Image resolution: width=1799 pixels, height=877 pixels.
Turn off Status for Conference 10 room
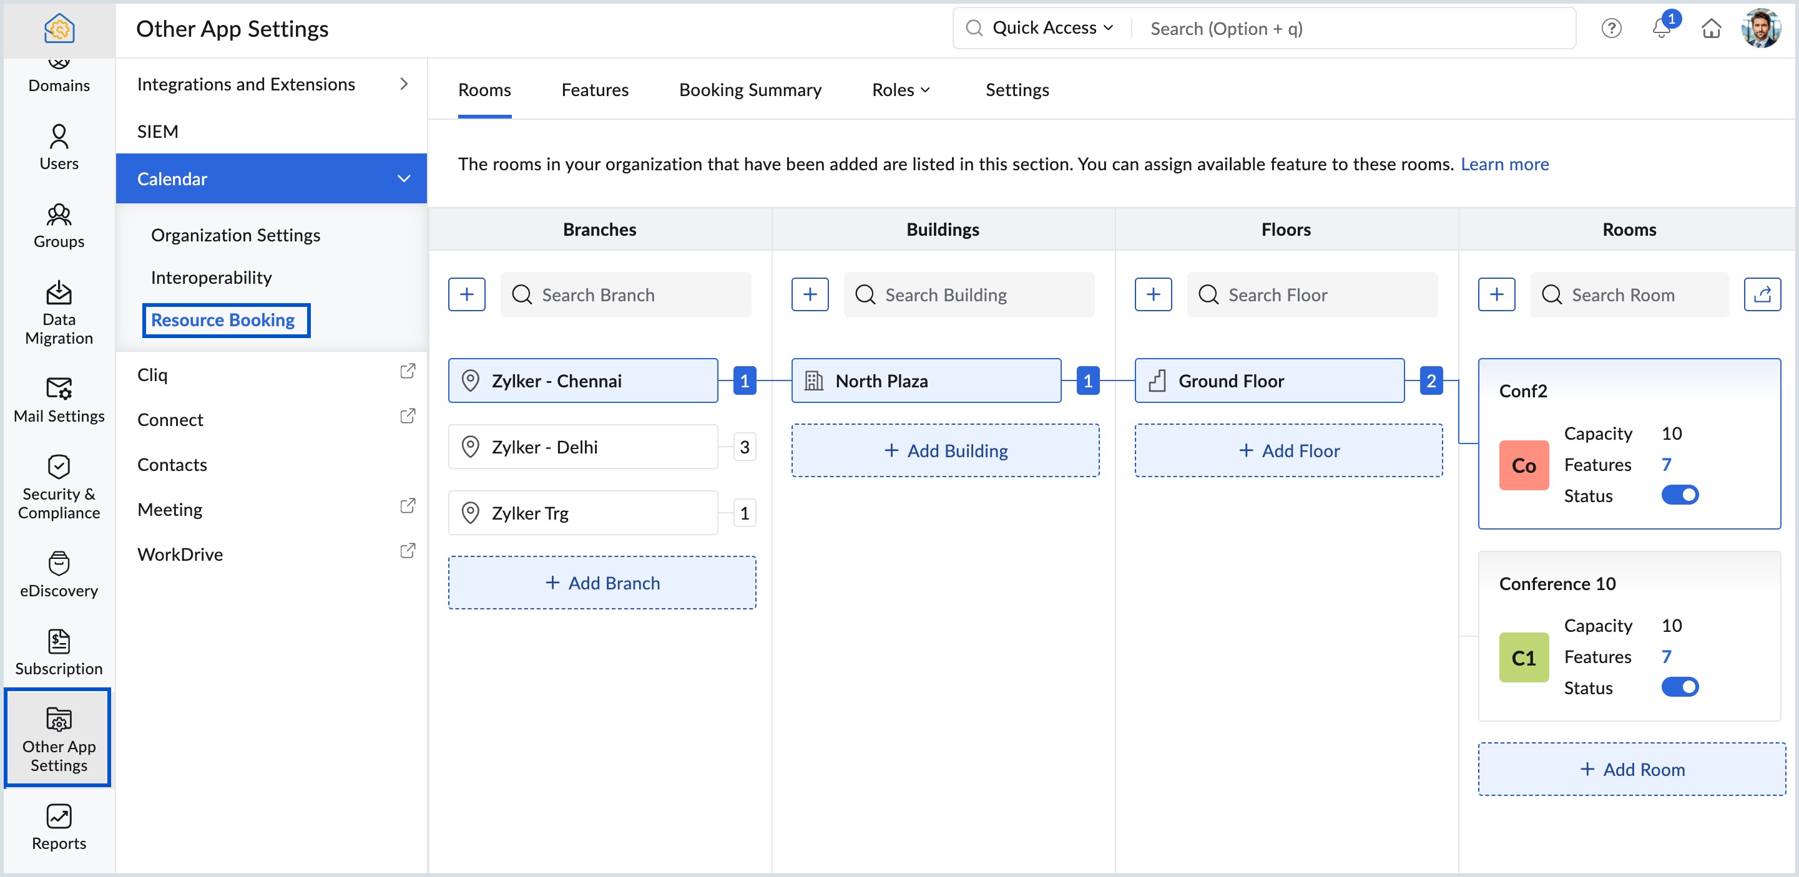(1681, 687)
